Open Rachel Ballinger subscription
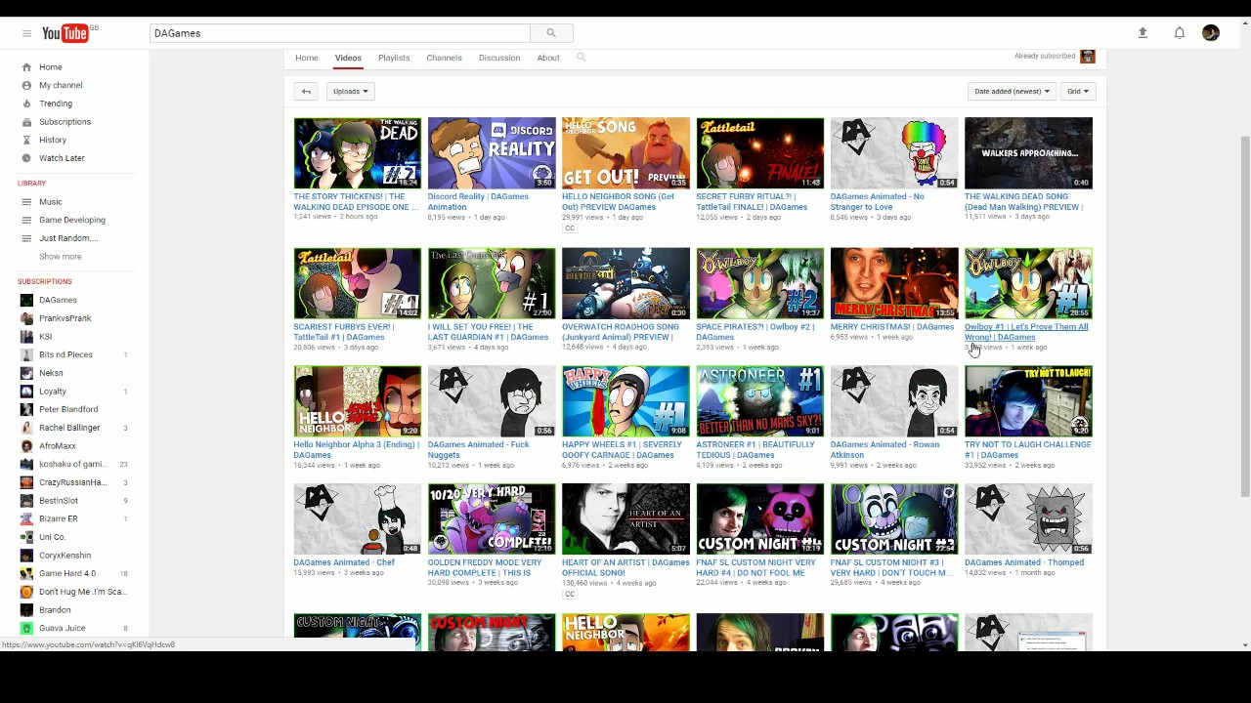Image resolution: width=1251 pixels, height=703 pixels. 69,428
